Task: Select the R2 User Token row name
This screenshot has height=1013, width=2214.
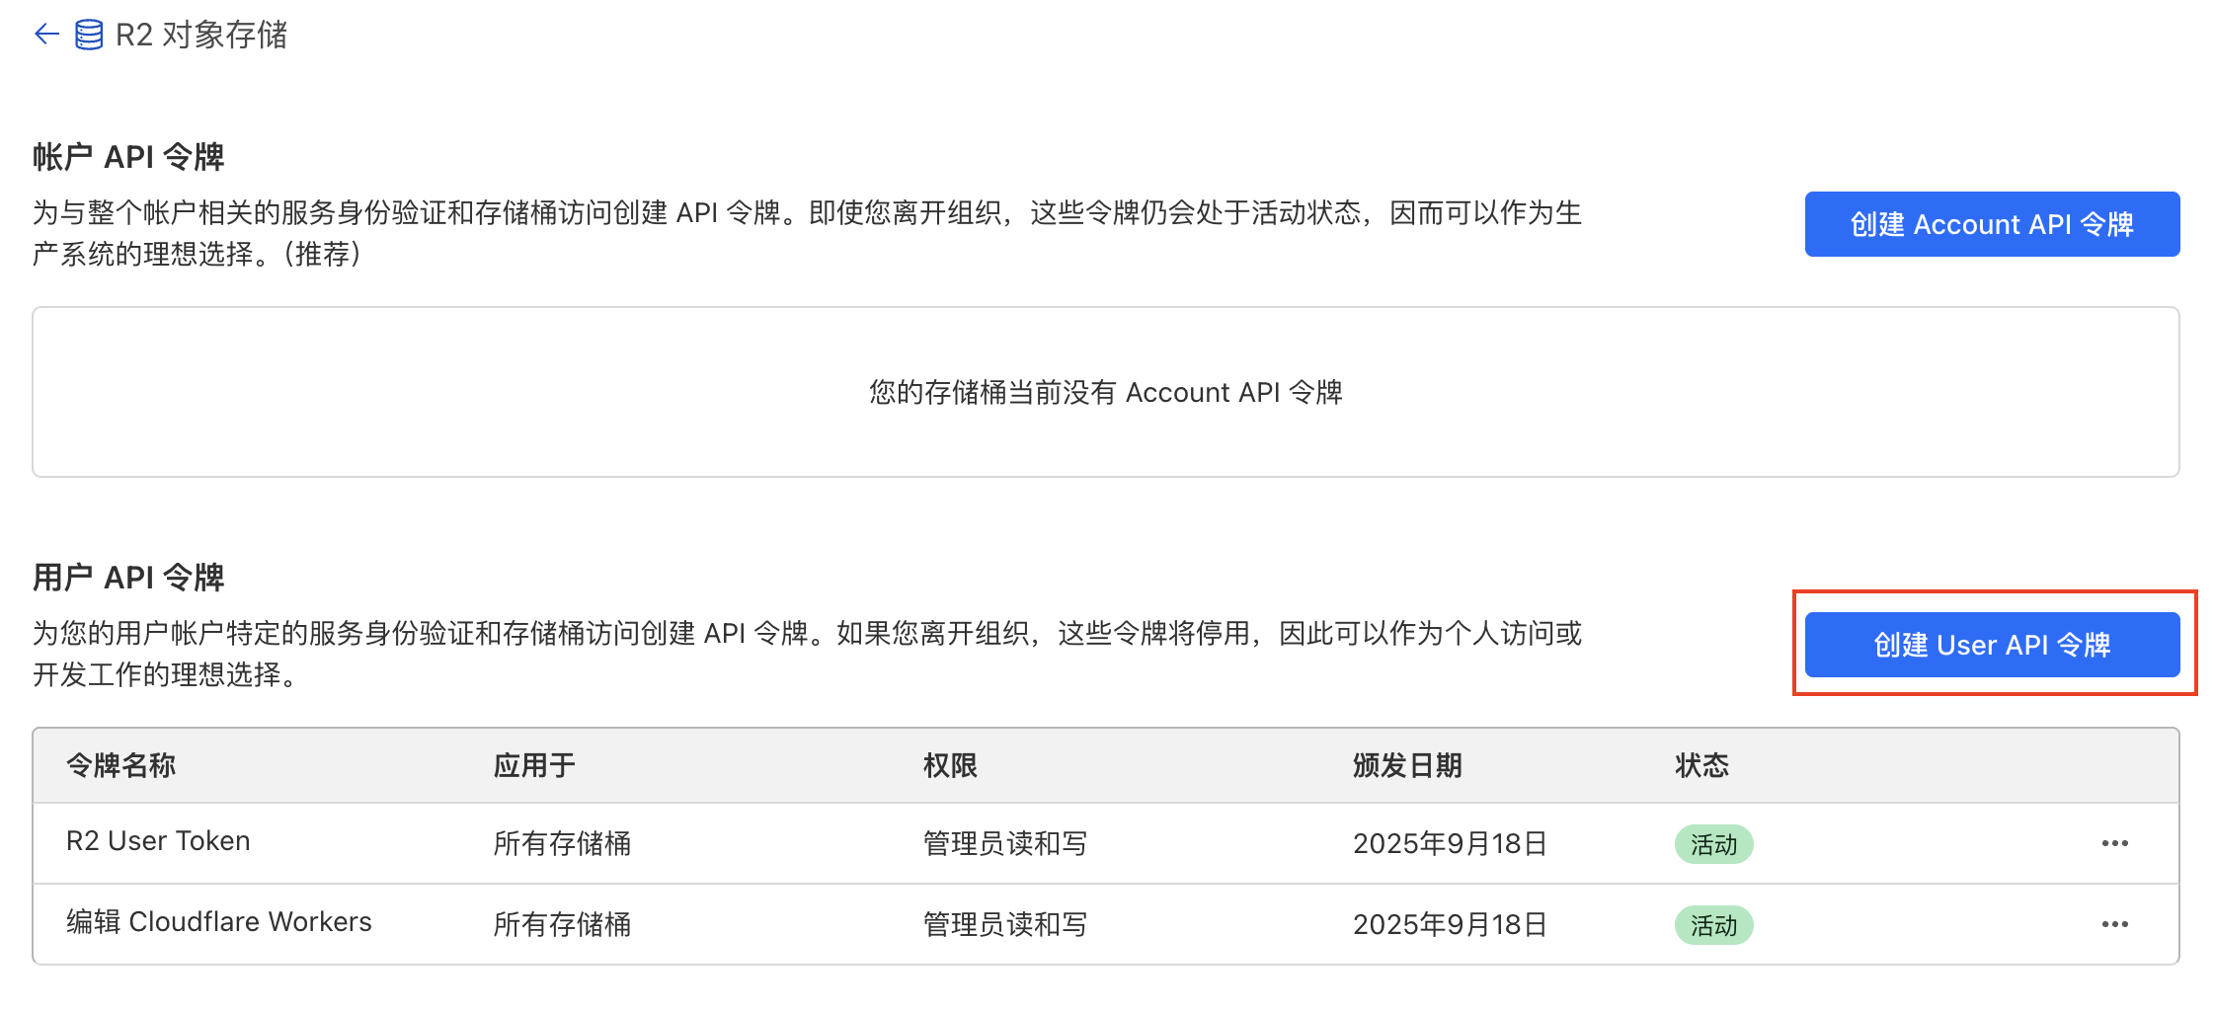Action: pyautogui.click(x=158, y=841)
